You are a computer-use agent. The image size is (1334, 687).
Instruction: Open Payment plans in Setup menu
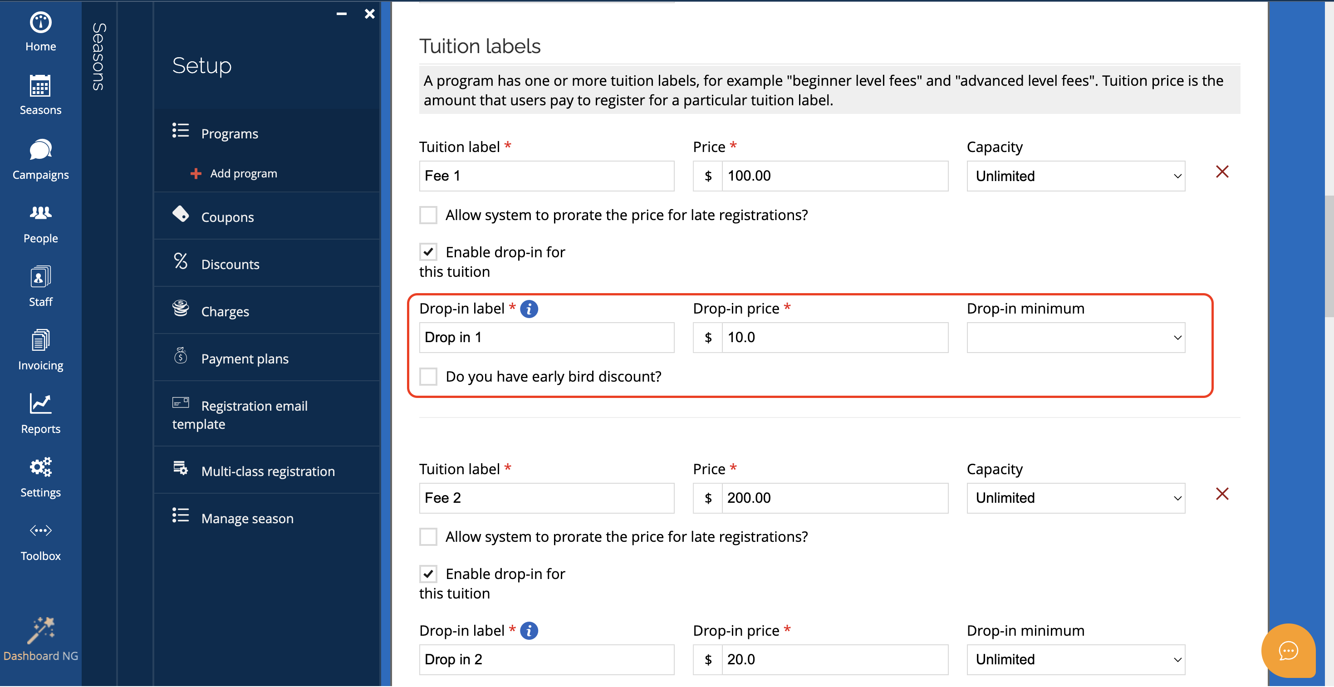pyautogui.click(x=245, y=358)
